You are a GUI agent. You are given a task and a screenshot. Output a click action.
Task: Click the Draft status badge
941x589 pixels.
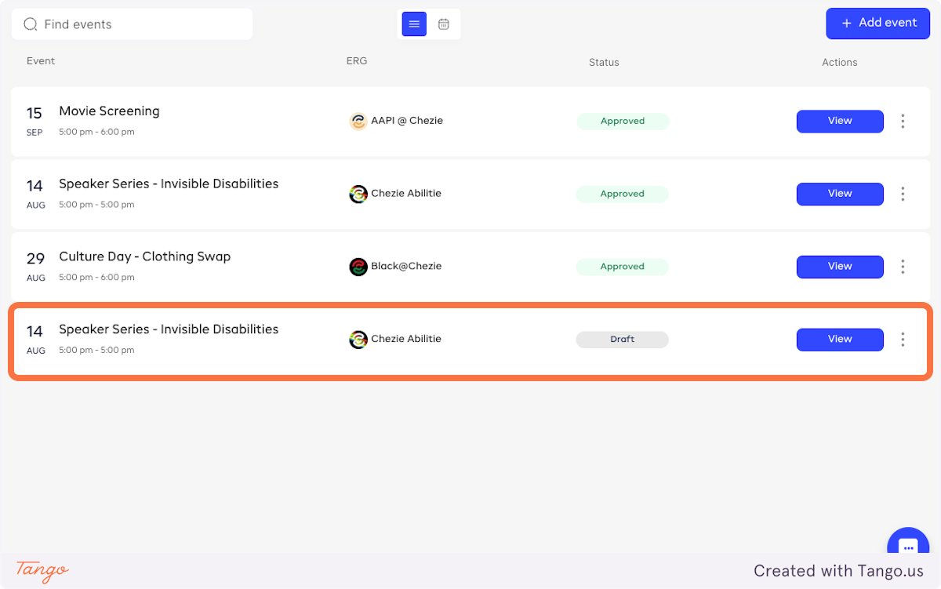622,340
